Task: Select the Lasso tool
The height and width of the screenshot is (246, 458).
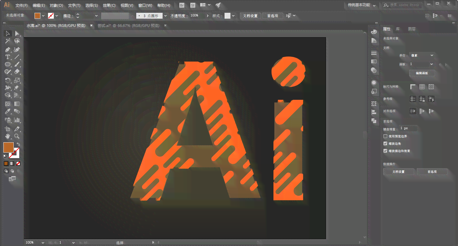Action: pyautogui.click(x=17, y=41)
